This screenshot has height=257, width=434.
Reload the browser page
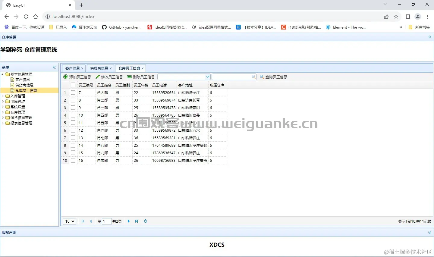click(x=26, y=17)
